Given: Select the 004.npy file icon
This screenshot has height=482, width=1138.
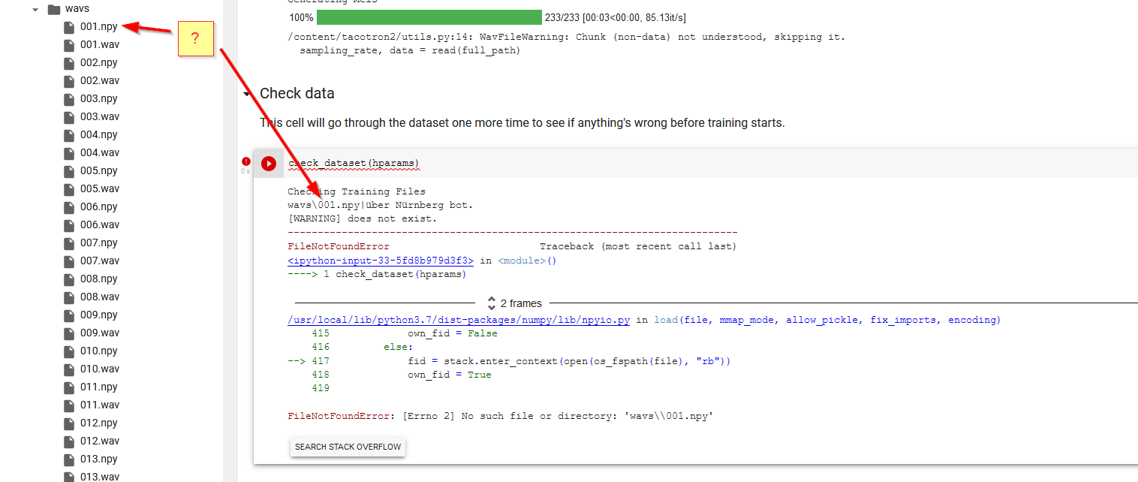Looking at the screenshot, I should [68, 134].
